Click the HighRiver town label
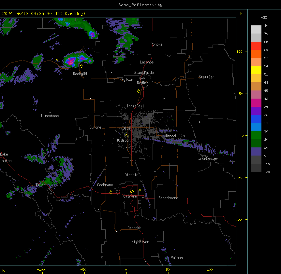The width and height of the screenshot is (281, 274). click(x=140, y=242)
